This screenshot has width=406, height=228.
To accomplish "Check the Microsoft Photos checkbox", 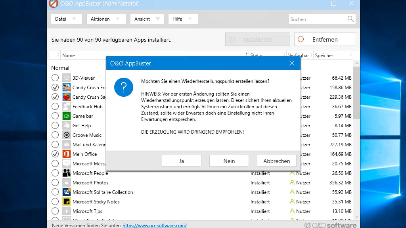I will pyautogui.click(x=55, y=182).
